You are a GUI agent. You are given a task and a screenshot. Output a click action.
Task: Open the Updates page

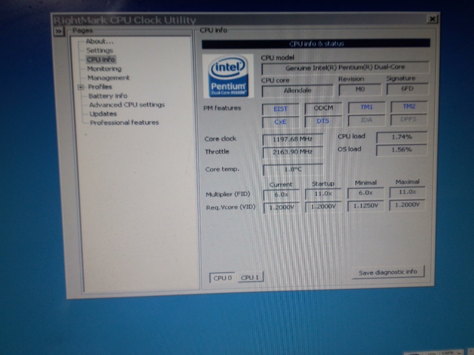(x=103, y=114)
